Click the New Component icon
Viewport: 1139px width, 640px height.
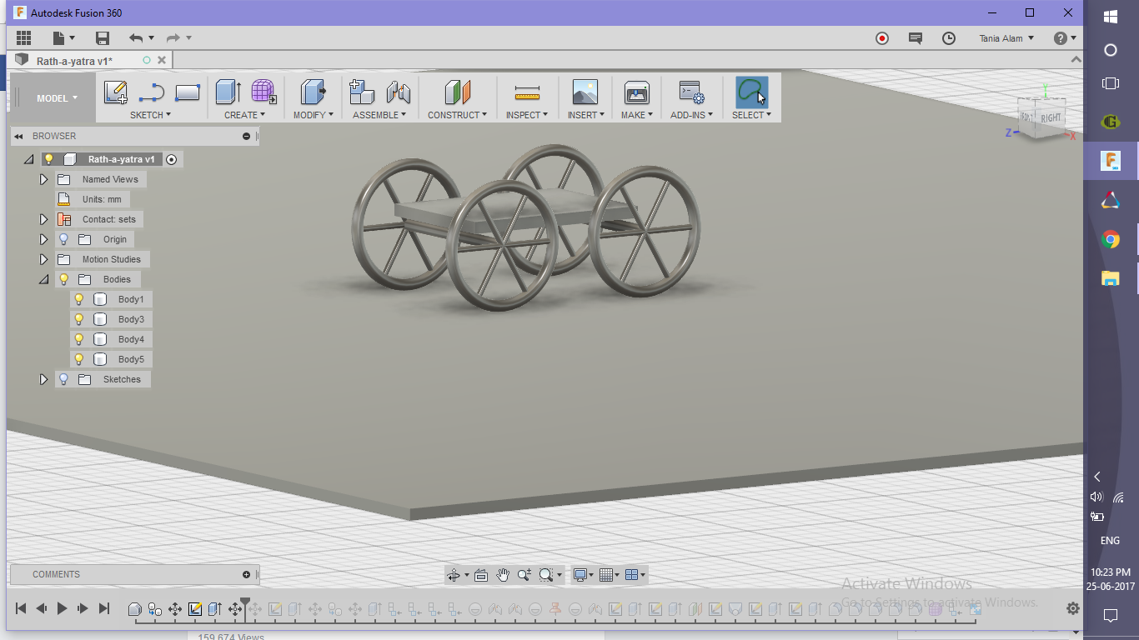[x=361, y=92]
